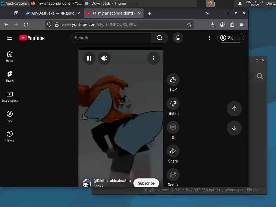Select Firefox task in the panel
Screen dimensions: 276x207
[57, 3]
